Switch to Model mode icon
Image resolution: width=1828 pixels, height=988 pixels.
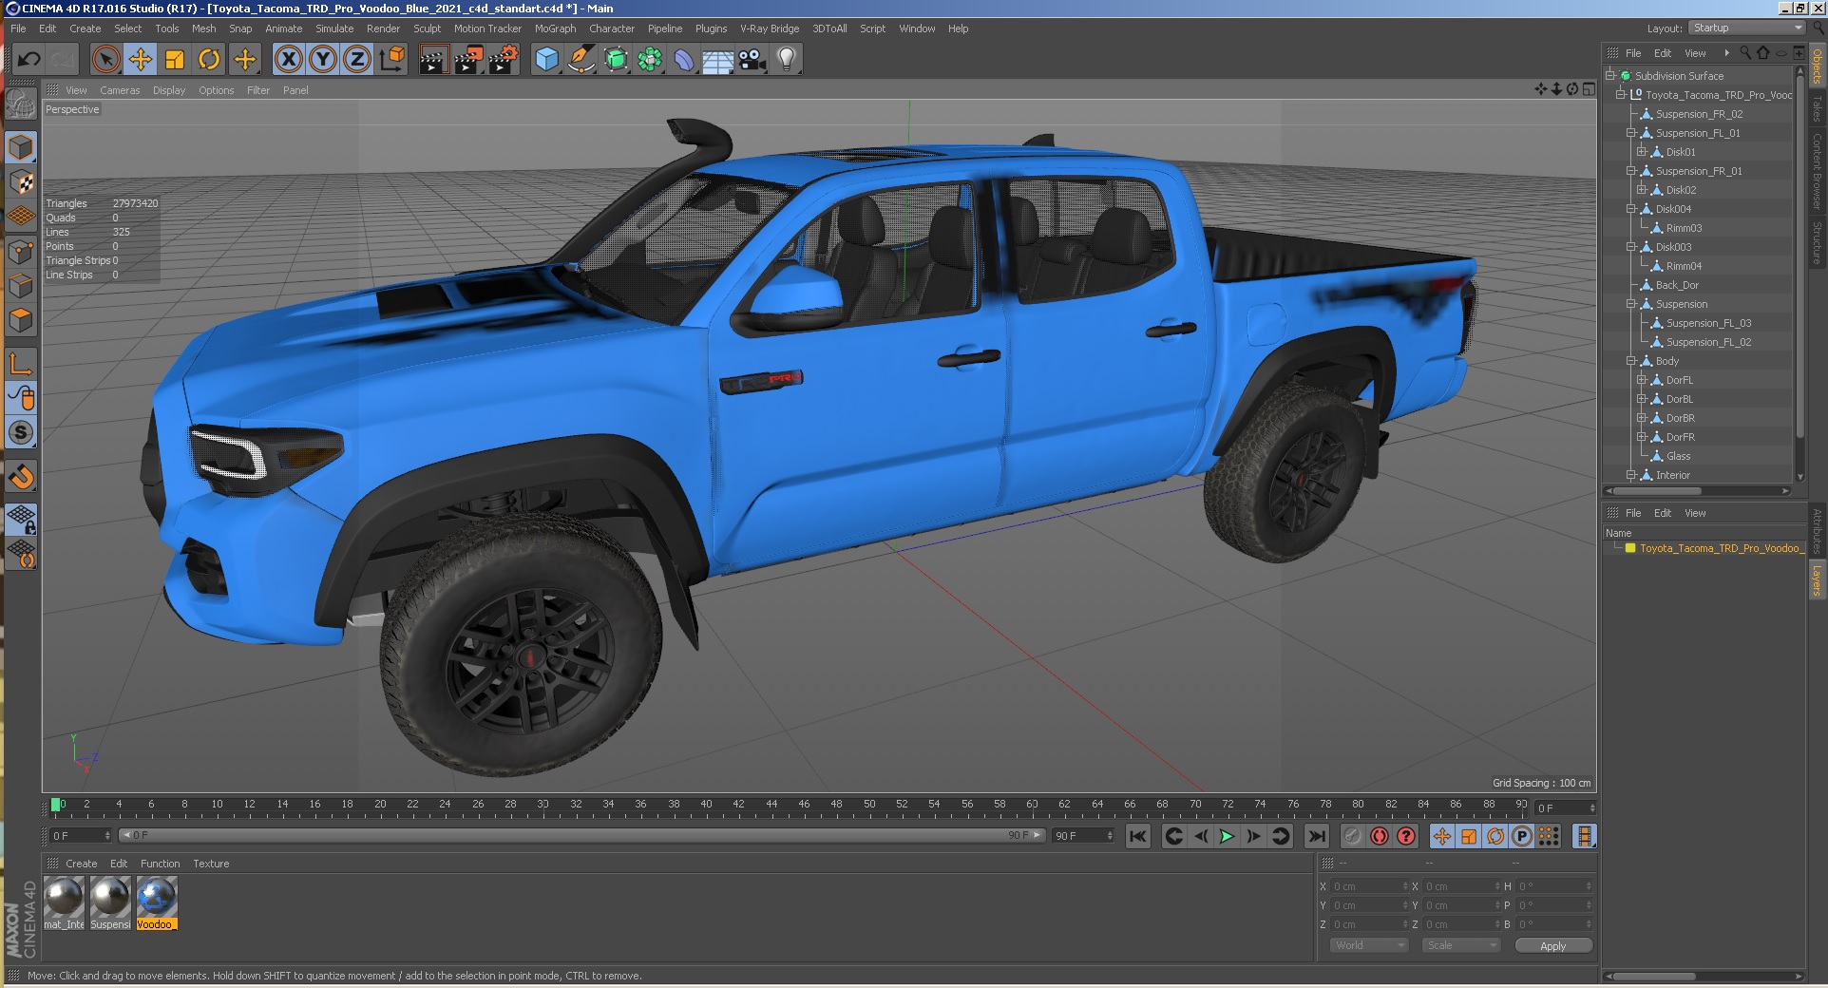click(21, 147)
